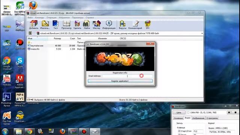Open the Google Chrome desktop shortcut
The width and height of the screenshot is (240, 135).
7,63
